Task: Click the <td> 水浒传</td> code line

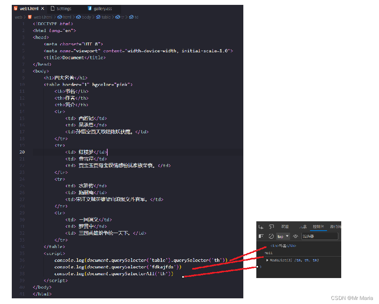Action: tap(86, 186)
